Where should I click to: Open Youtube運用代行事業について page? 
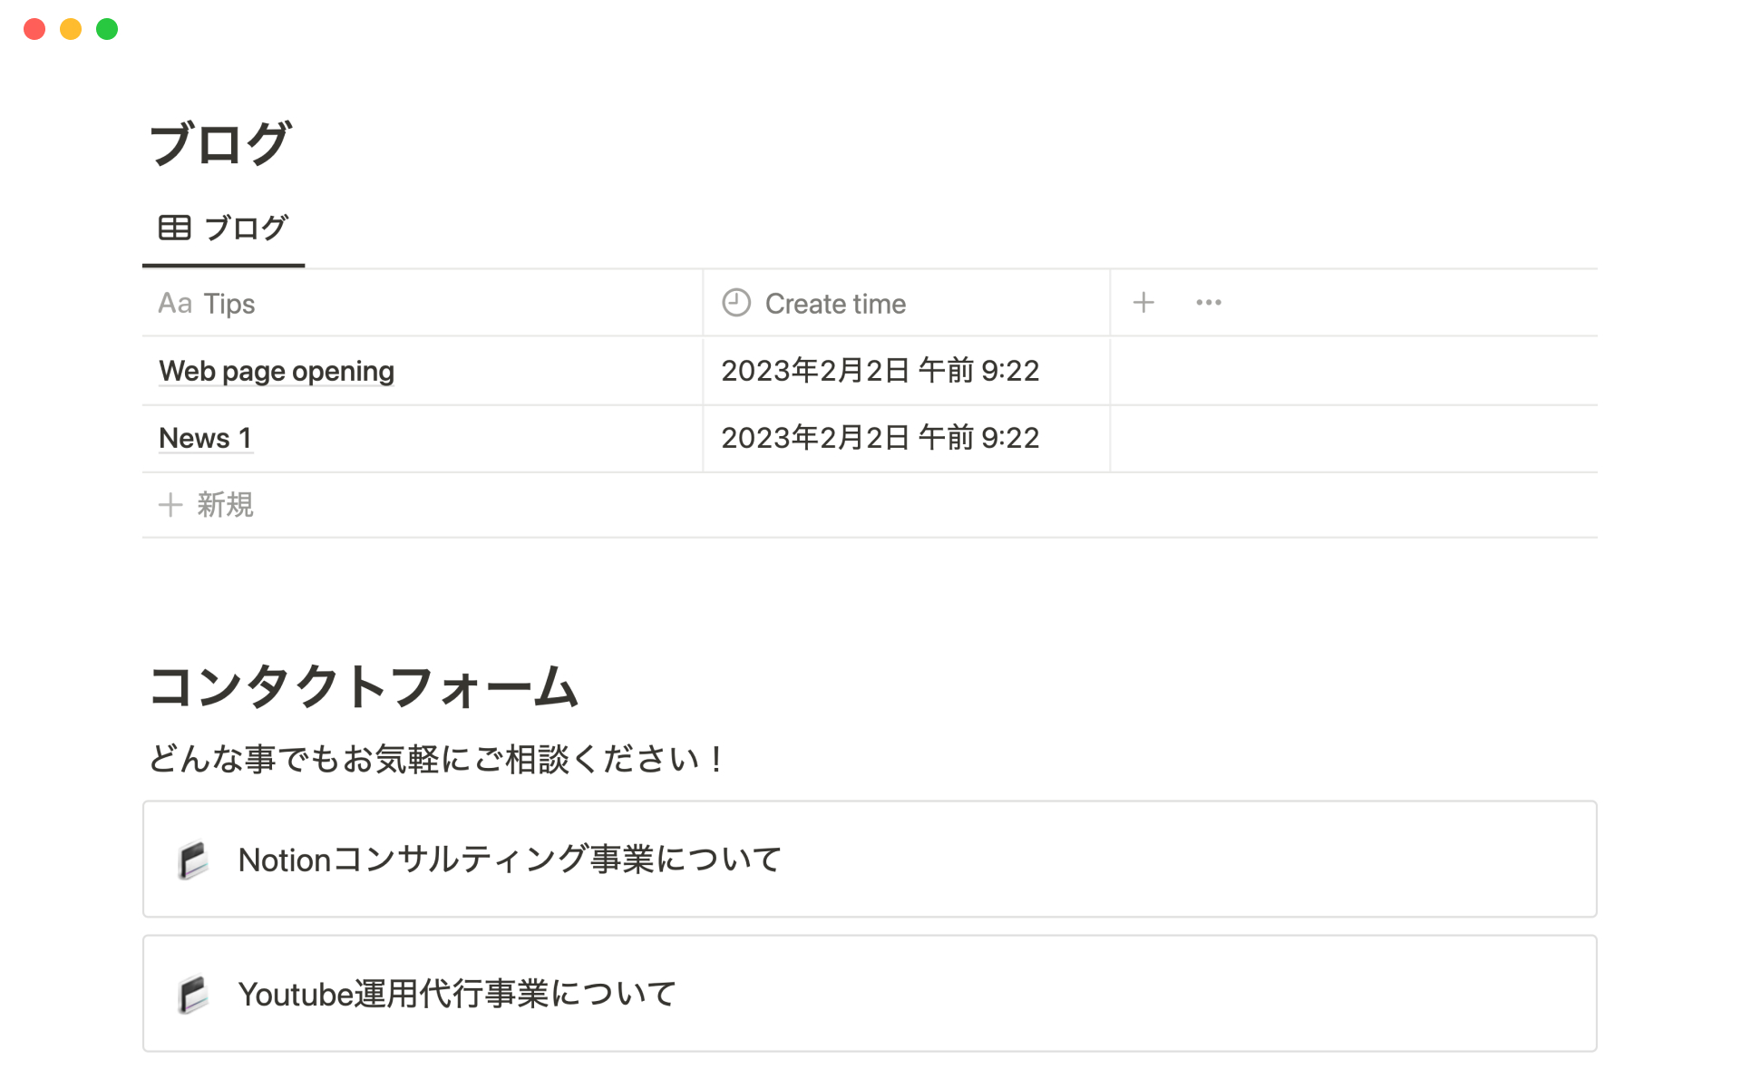(x=457, y=994)
